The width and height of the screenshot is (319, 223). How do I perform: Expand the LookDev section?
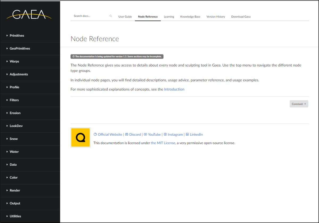[x=30, y=126]
